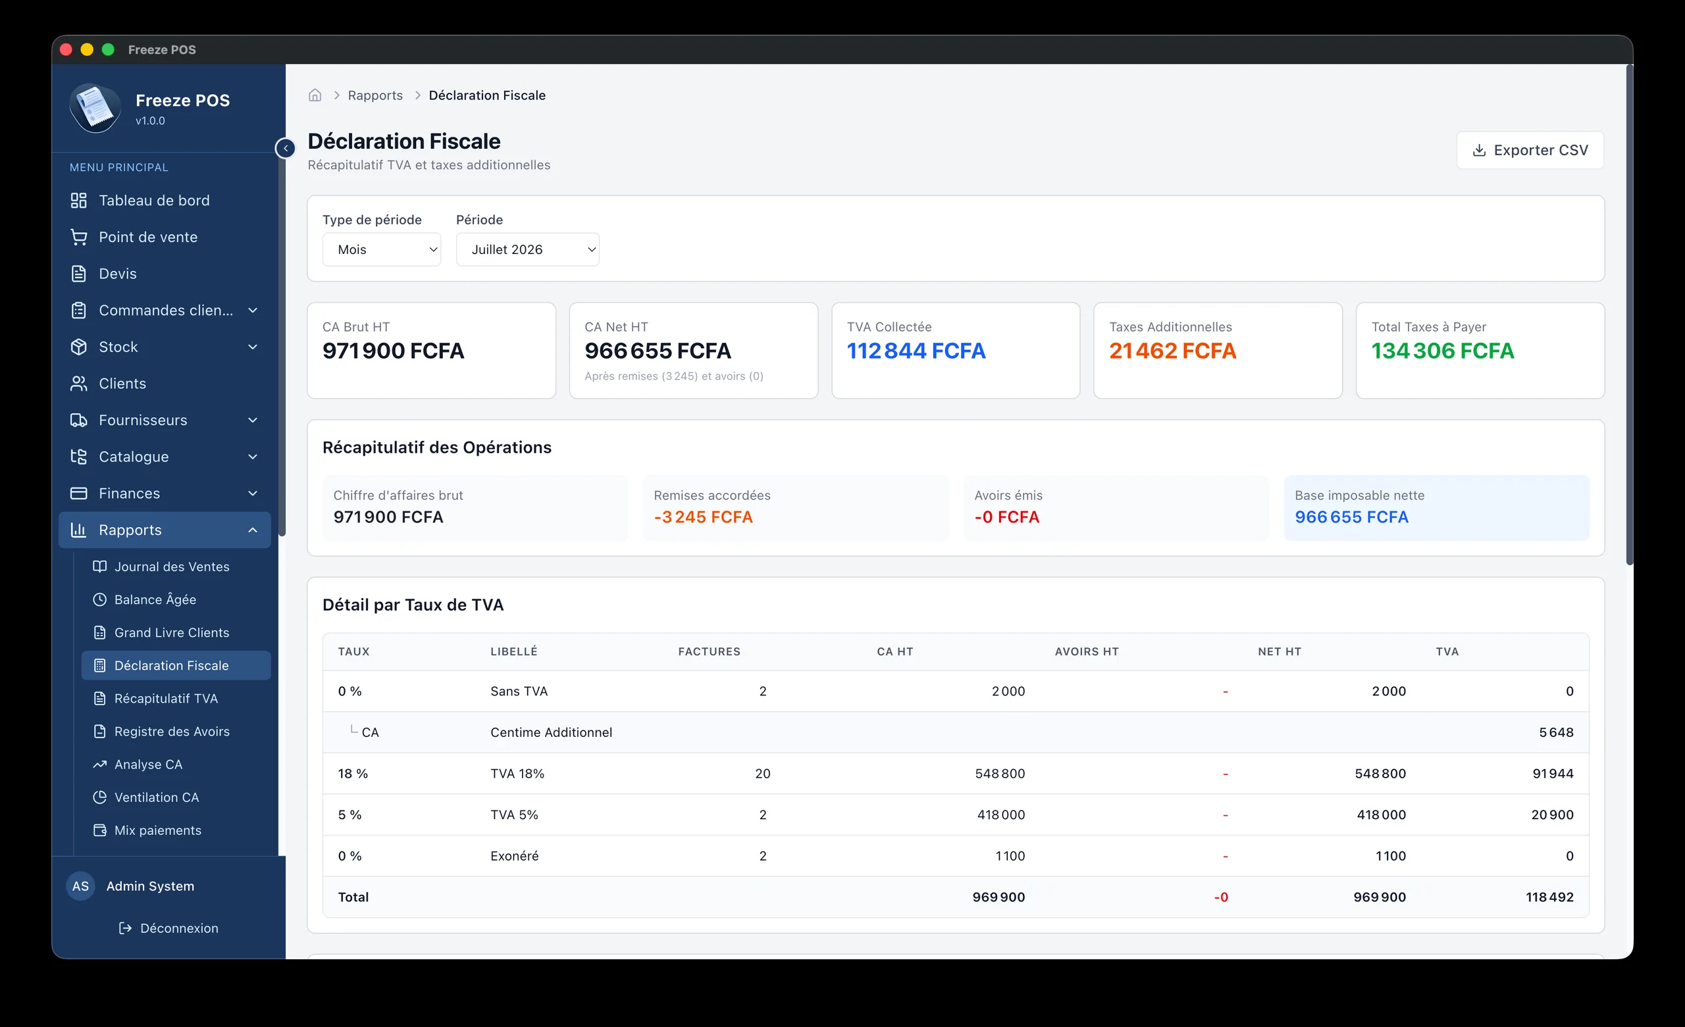The height and width of the screenshot is (1027, 1685).
Task: Expand the Fournisseurs submenu chevron
Action: pyautogui.click(x=252, y=420)
